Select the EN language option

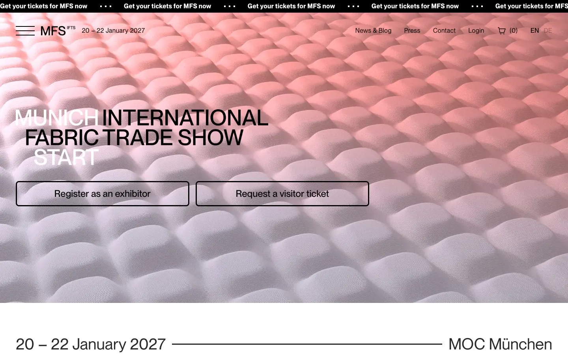click(534, 31)
